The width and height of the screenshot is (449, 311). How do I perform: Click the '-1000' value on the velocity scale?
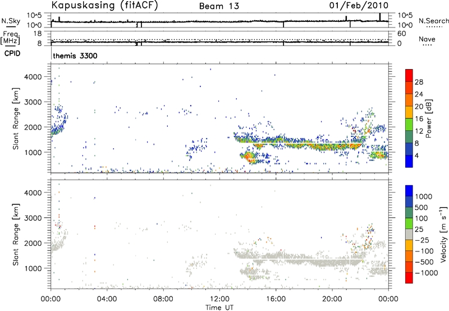(x=426, y=273)
